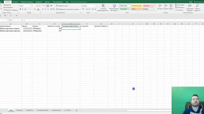204x114 pixels.
Task: Click the Delete cells (Удалить) icon
Action: click(166, 6)
